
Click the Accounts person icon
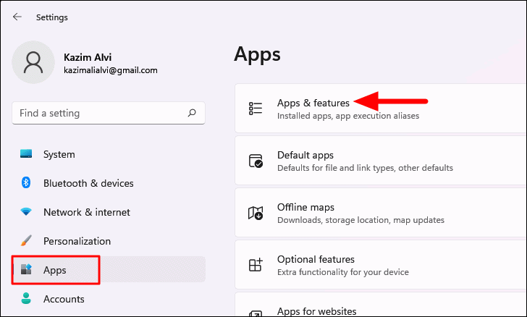coord(26,298)
